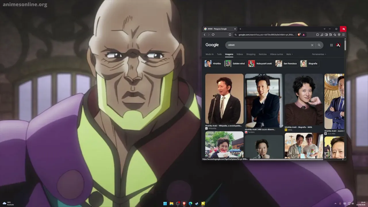The width and height of the screenshot is (368, 207).
Task: Select the Biografia suggestion chip
Action: tap(310, 64)
